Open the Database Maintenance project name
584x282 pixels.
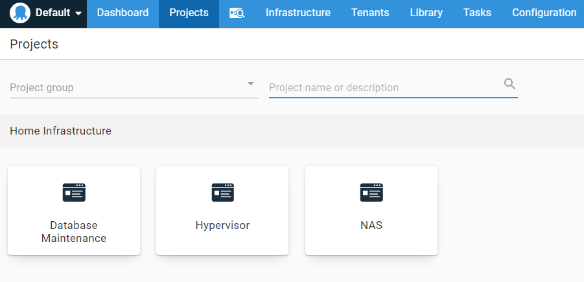click(74, 232)
